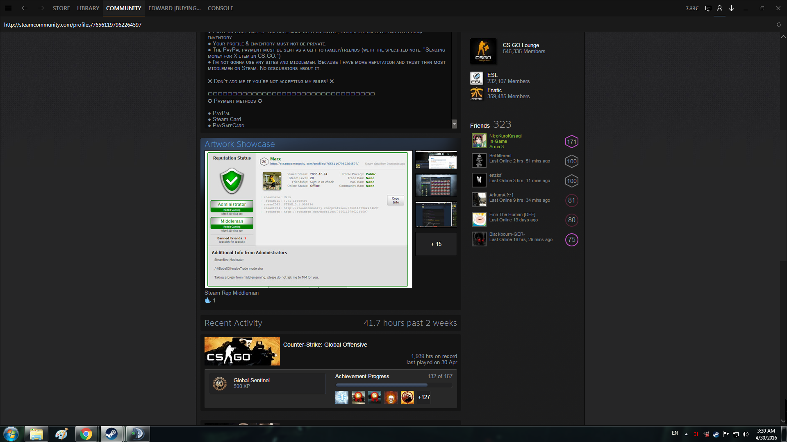This screenshot has height=442, width=787.
Task: Click the thumbs up rate icon
Action: pos(207,300)
